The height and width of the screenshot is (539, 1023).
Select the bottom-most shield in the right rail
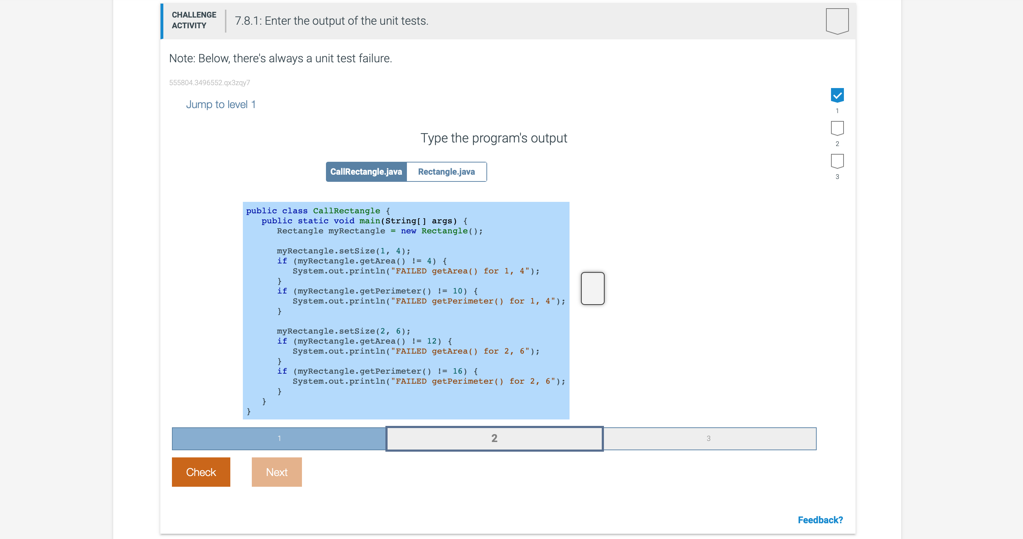pos(837,161)
